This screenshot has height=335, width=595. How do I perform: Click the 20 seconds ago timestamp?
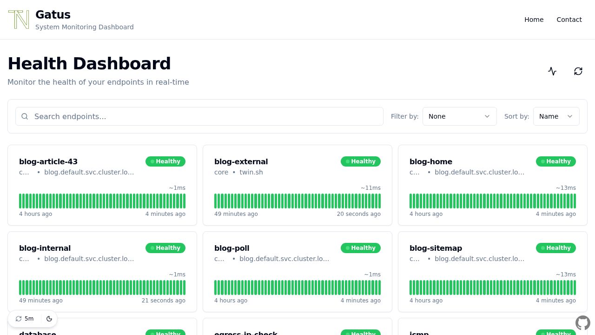click(359, 214)
